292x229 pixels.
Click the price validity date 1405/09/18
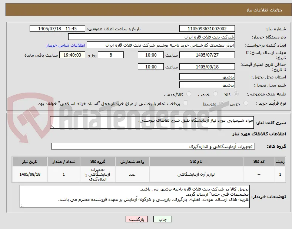pyautogui.click(x=207, y=67)
